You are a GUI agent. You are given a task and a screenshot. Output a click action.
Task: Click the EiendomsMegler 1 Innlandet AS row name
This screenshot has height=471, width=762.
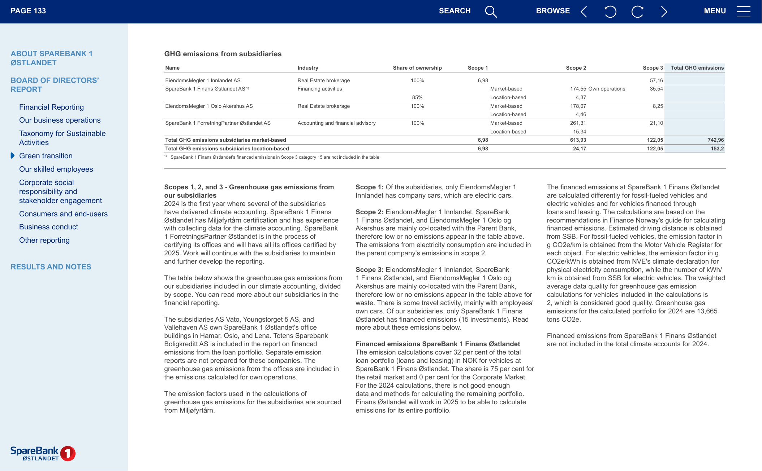[x=203, y=80]
